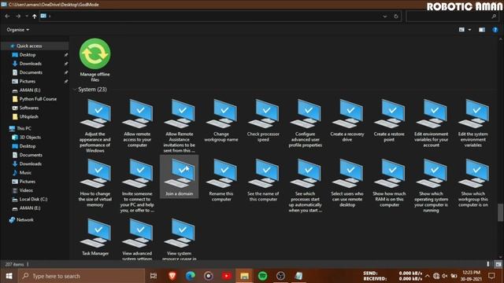Viewport: 504px width, 283px height.
Task: Open Create a recovery drive item
Action: pyautogui.click(x=347, y=120)
